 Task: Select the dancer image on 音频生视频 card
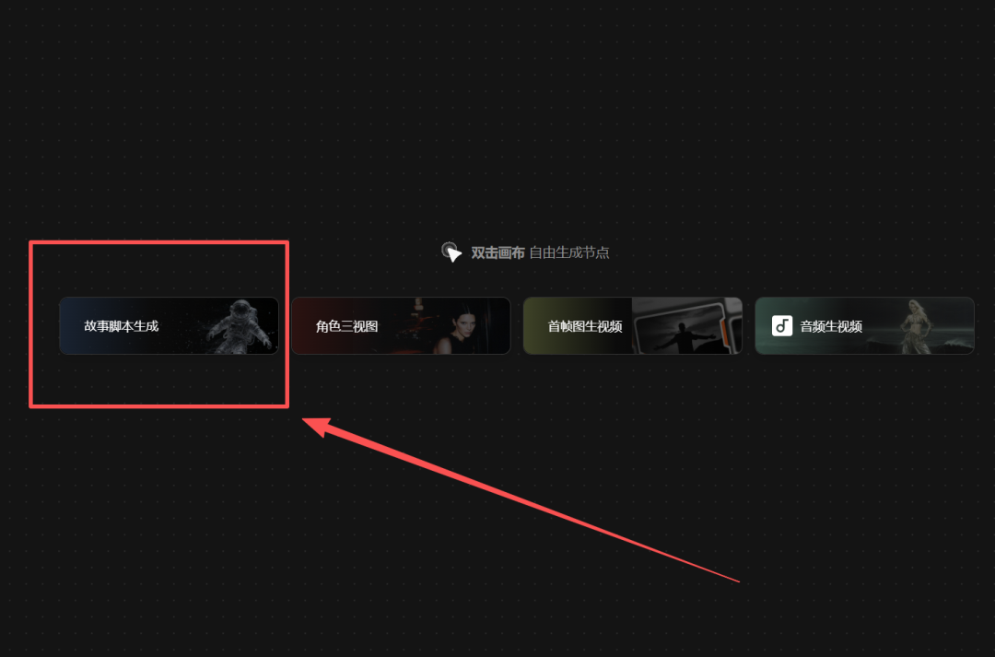point(917,326)
